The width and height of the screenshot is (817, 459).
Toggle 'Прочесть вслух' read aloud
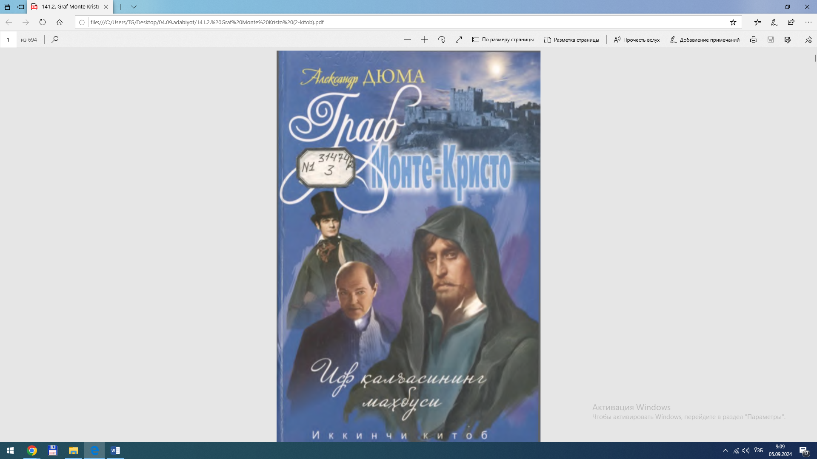click(637, 40)
